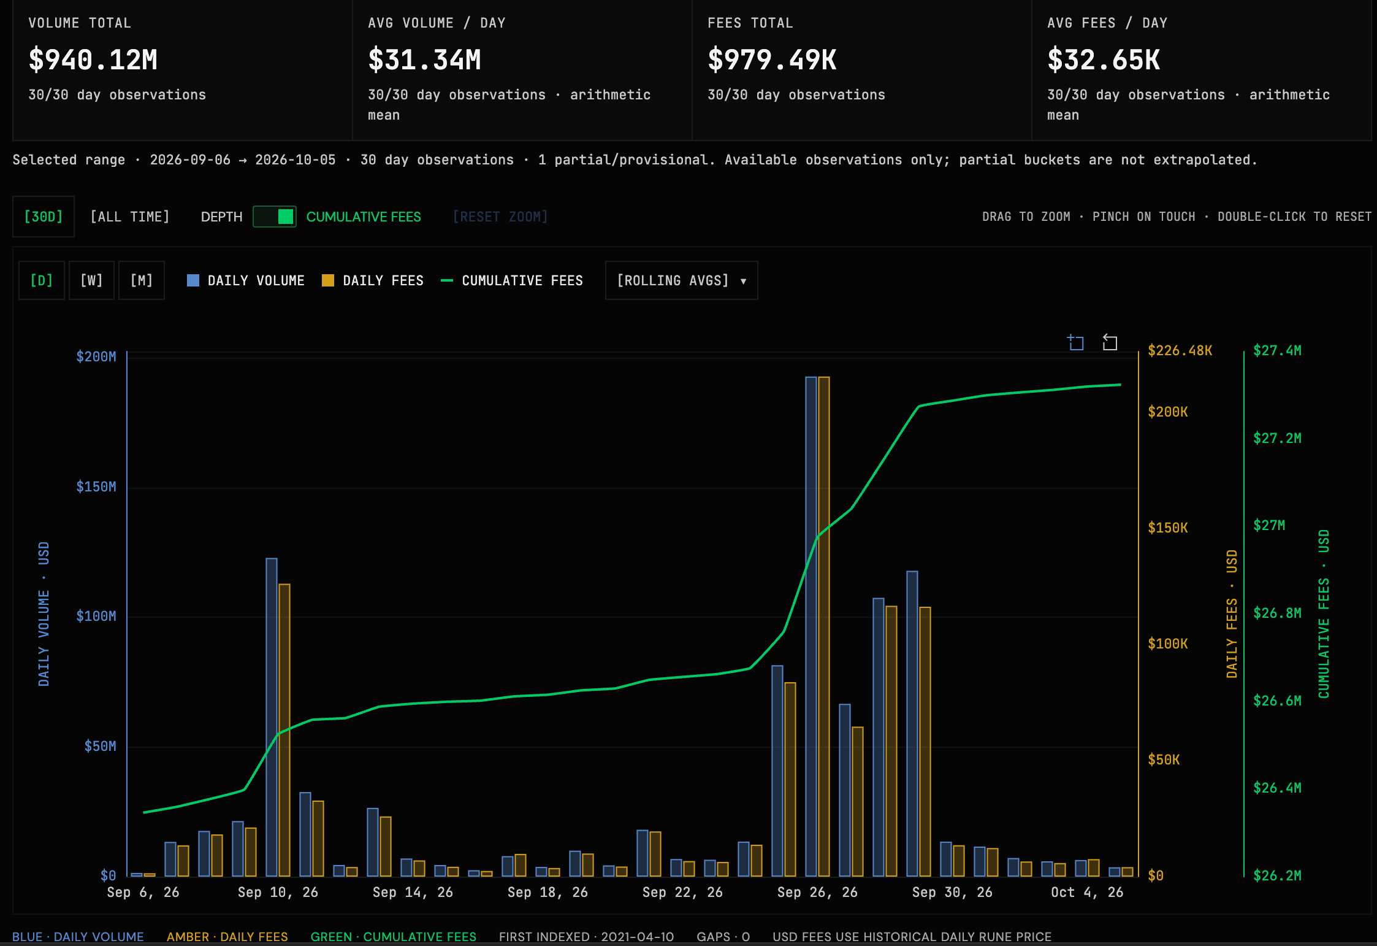Switch to daily [D] granularity

(x=42, y=280)
